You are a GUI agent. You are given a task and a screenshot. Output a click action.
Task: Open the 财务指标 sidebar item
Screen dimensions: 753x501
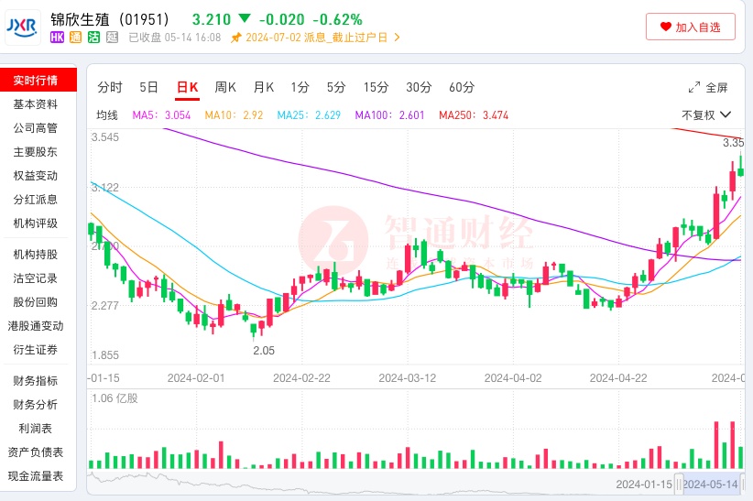click(36, 381)
